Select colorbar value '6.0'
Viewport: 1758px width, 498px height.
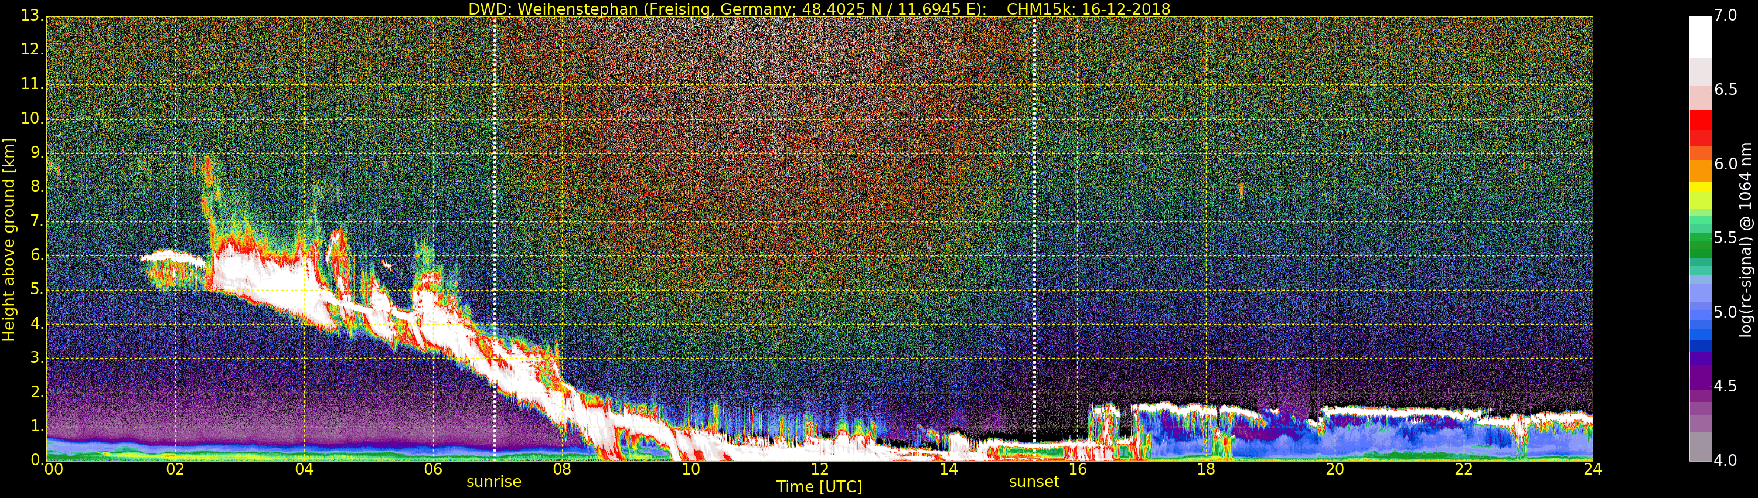(x=1726, y=163)
